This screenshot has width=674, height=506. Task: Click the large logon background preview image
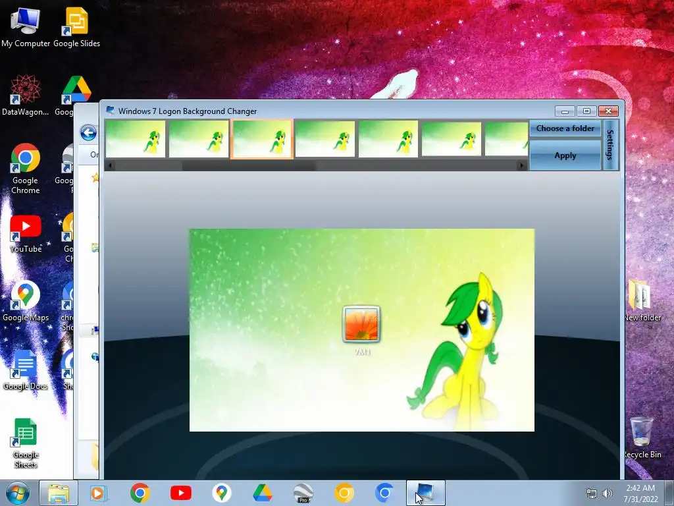tap(362, 330)
